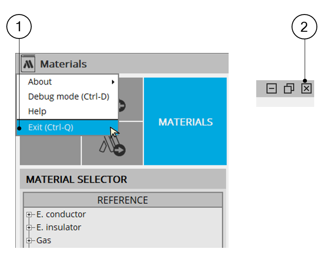Close the window with the X button
335x256 pixels.
pyautogui.click(x=306, y=89)
